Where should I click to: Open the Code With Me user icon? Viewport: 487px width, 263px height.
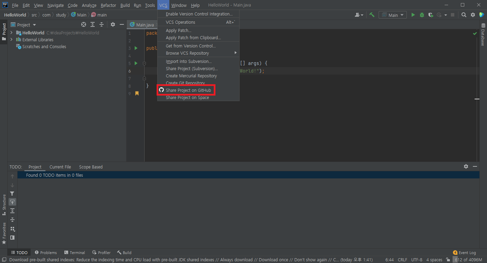[x=359, y=15]
